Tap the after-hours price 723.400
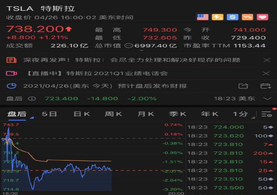277x195 pixels. [x=61, y=99]
